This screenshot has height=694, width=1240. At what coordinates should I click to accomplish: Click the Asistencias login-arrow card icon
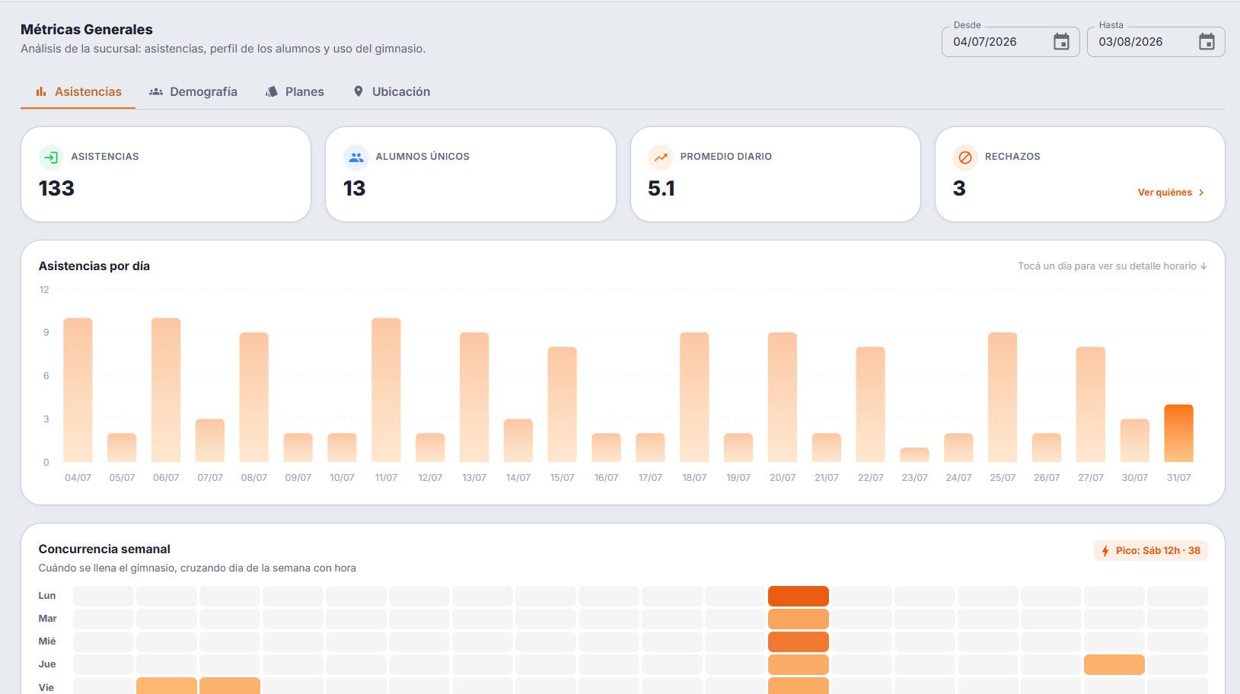pos(51,158)
